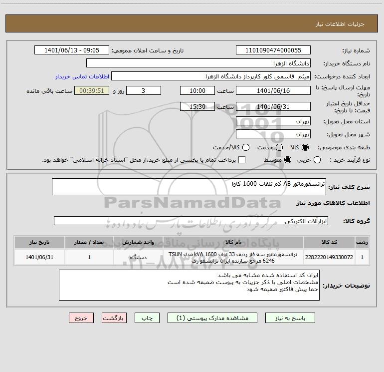Click buyer notes text area
Image resolution: width=384 pixels, height=372 pixels.
click(189, 285)
